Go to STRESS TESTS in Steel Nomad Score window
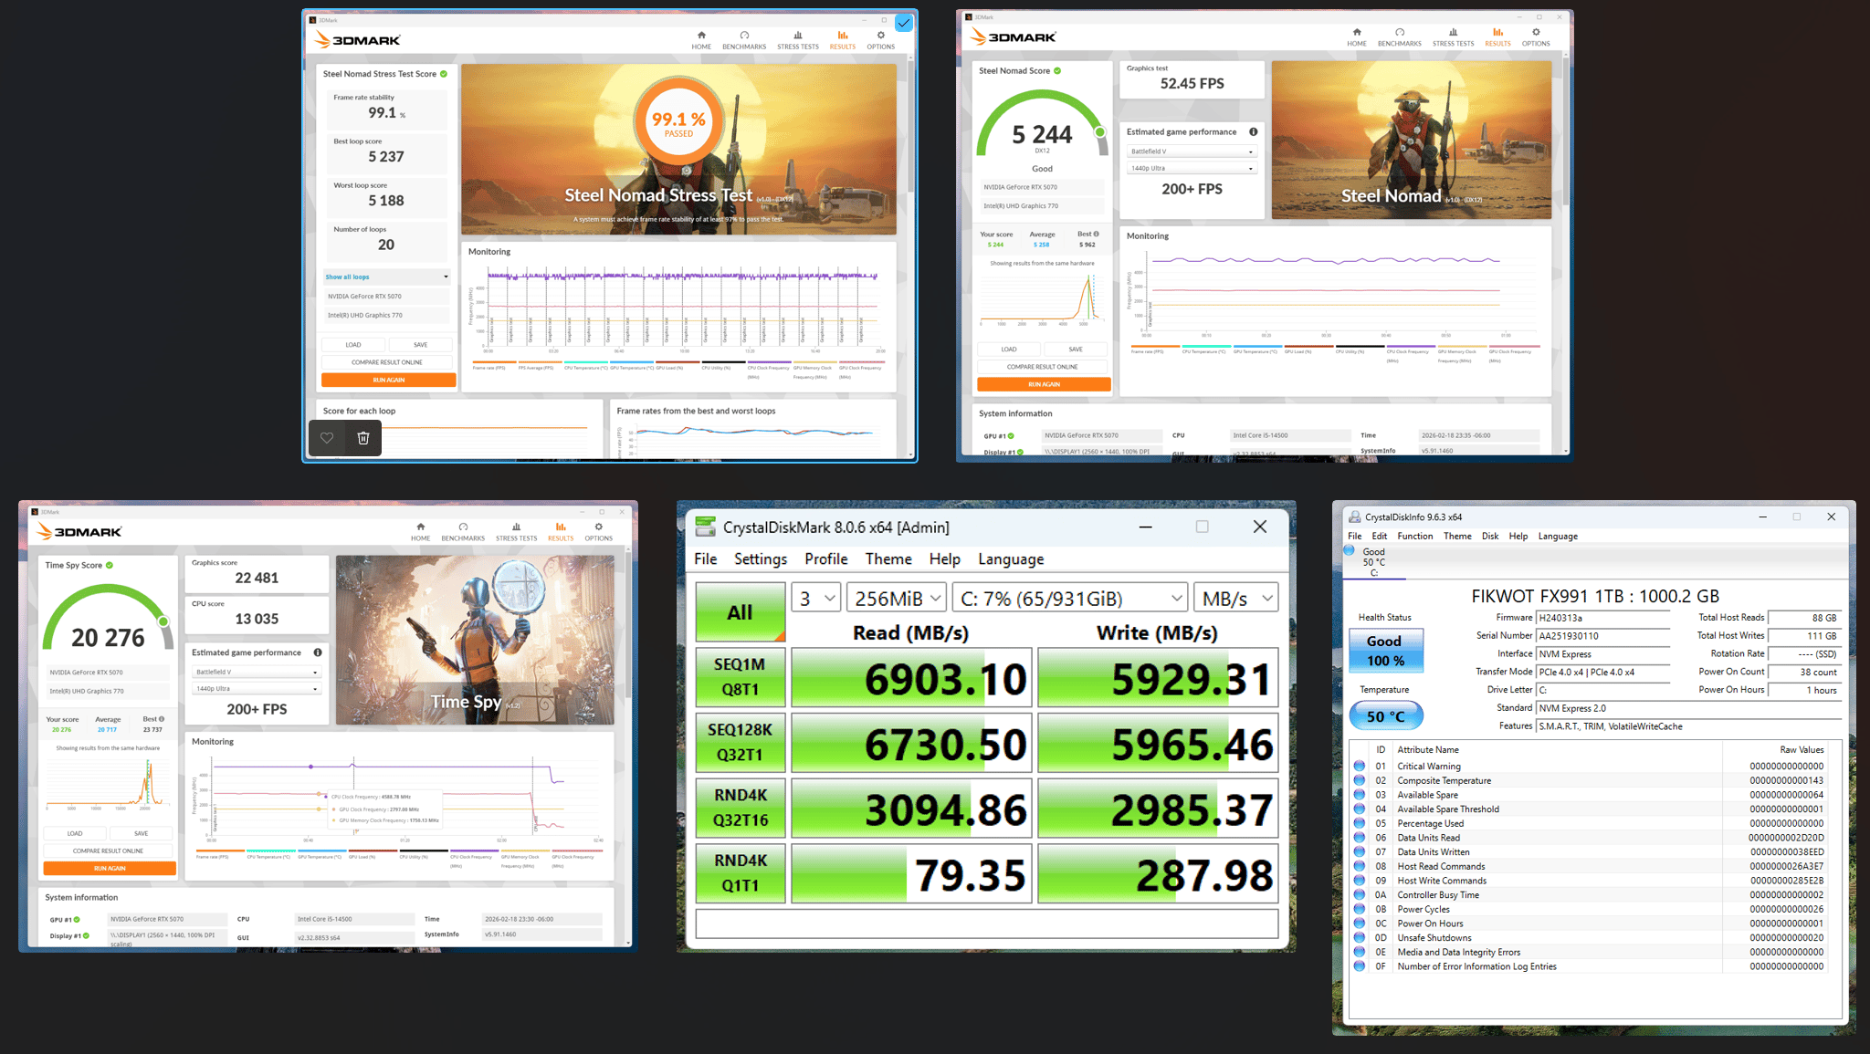 click(x=1454, y=37)
